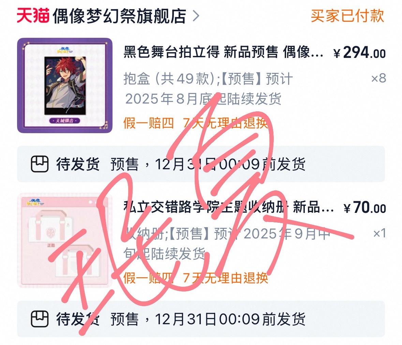
Task: Open the 偶像梦幻祭旗舰店 store page
Action: [119, 16]
